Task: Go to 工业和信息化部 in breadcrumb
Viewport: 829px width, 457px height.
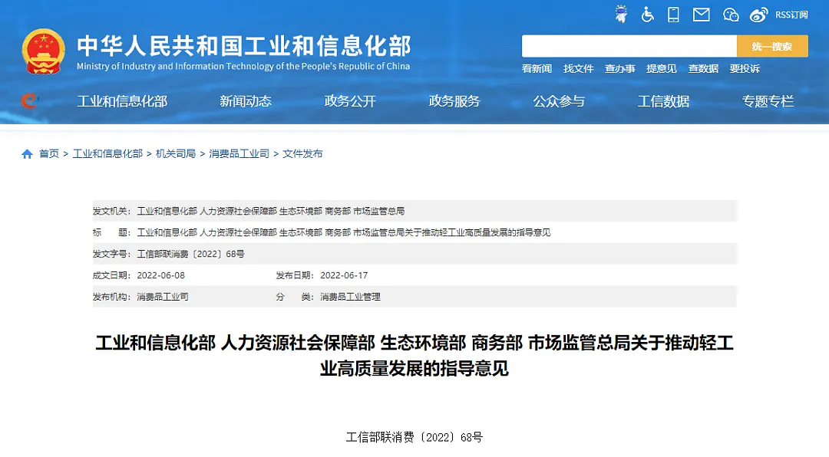Action: (x=108, y=154)
